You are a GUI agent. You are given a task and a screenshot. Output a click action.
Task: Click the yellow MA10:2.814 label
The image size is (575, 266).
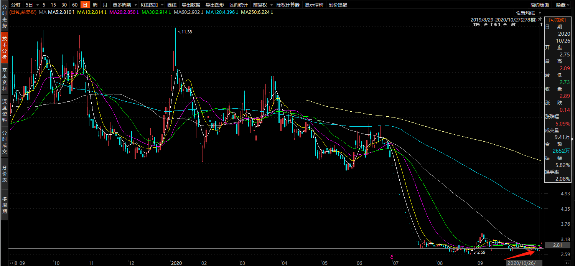[92, 13]
